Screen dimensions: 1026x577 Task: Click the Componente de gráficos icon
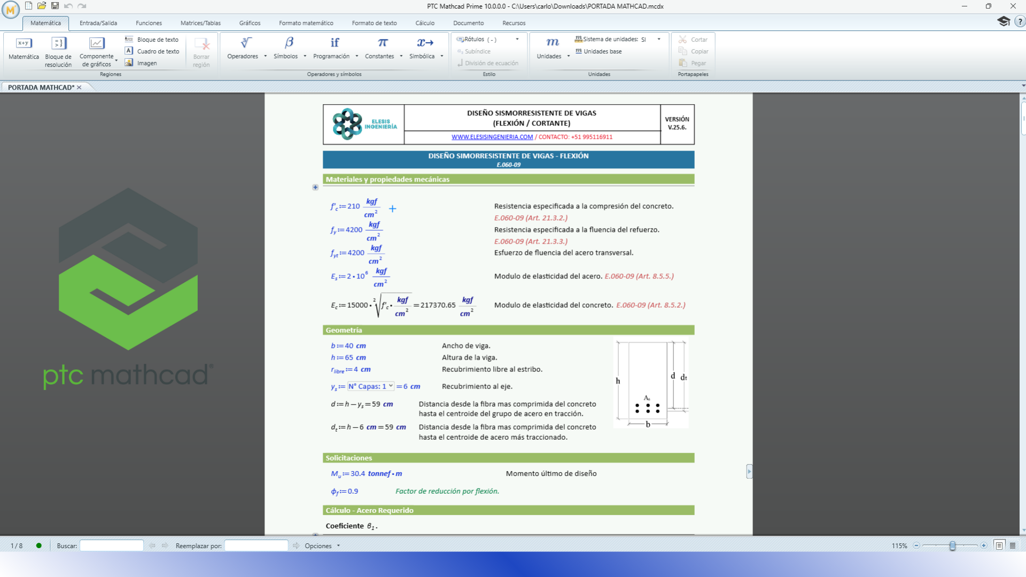96,43
